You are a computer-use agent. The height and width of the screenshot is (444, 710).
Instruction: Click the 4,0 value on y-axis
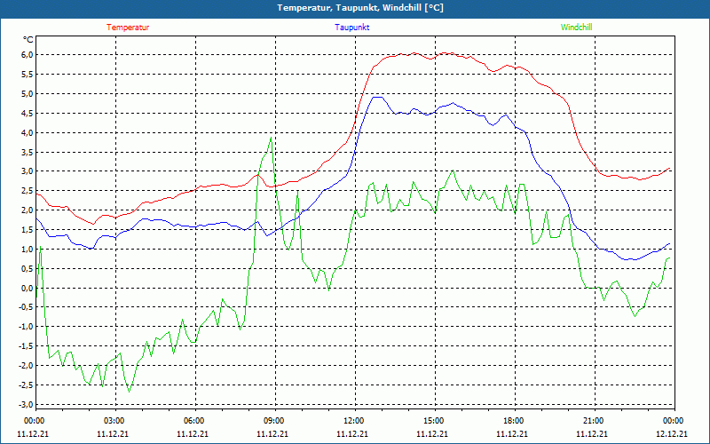click(x=28, y=132)
